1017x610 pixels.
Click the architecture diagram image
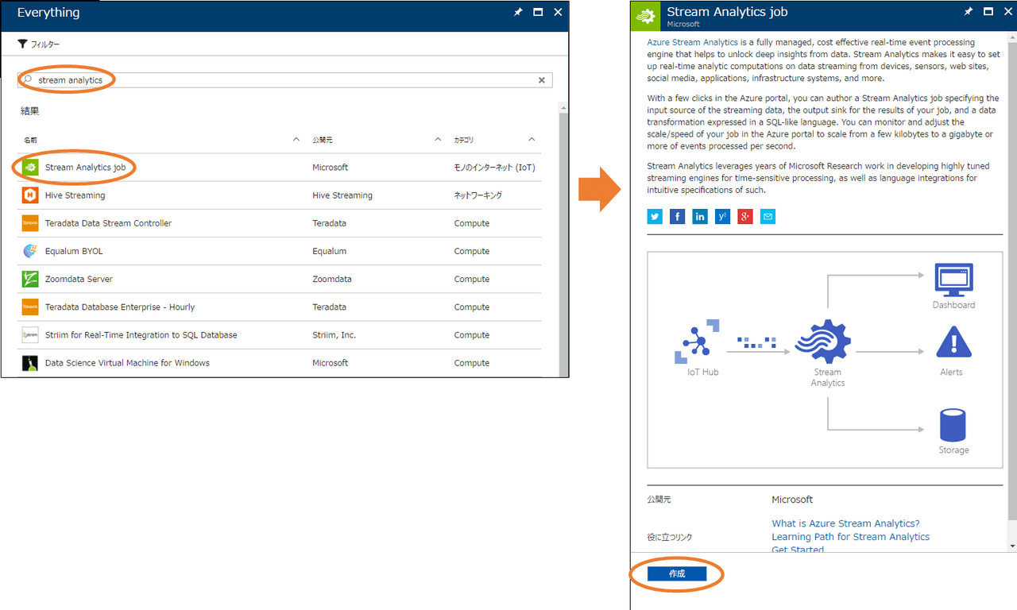coord(825,360)
